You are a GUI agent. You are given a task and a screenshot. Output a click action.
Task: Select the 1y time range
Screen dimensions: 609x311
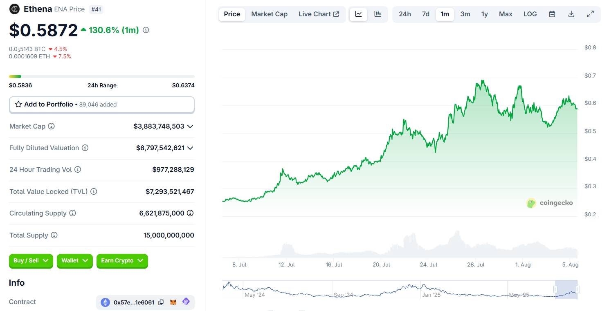[485, 14]
